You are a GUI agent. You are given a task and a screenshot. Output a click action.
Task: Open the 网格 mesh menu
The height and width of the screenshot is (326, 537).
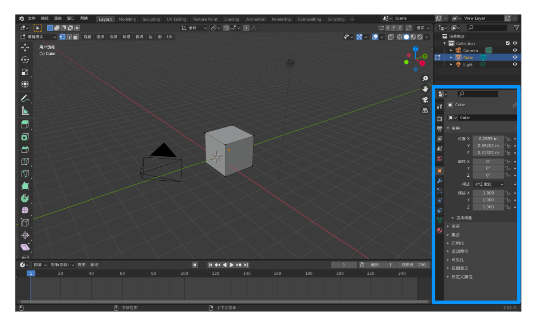(x=126, y=37)
